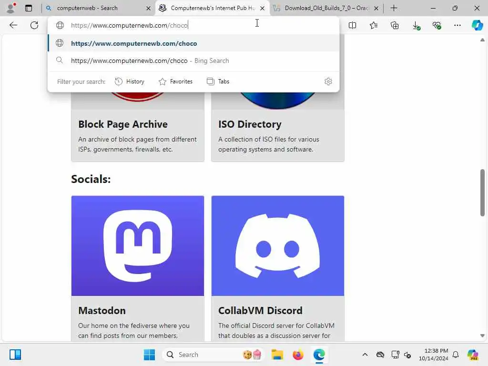This screenshot has width=488, height=366.
Task: Open the Copilot preview taskbar icon
Action: (473, 355)
